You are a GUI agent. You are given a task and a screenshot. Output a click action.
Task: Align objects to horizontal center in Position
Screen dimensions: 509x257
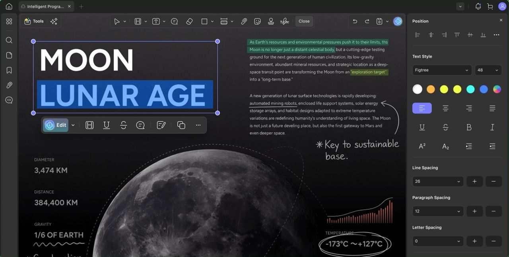click(x=431, y=35)
